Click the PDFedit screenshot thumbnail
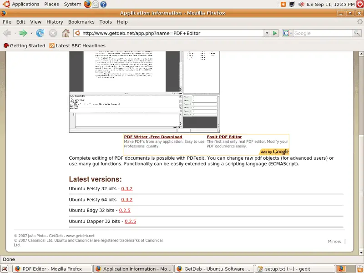This screenshot has height=273, width=364. (144, 92)
